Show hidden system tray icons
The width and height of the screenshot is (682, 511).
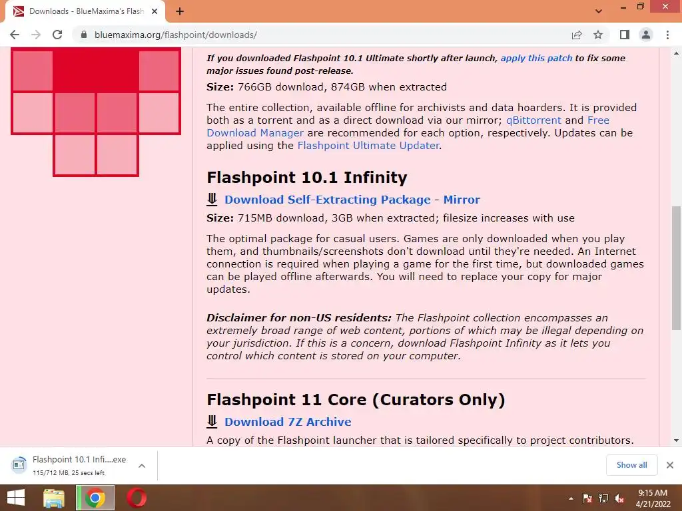pos(571,498)
